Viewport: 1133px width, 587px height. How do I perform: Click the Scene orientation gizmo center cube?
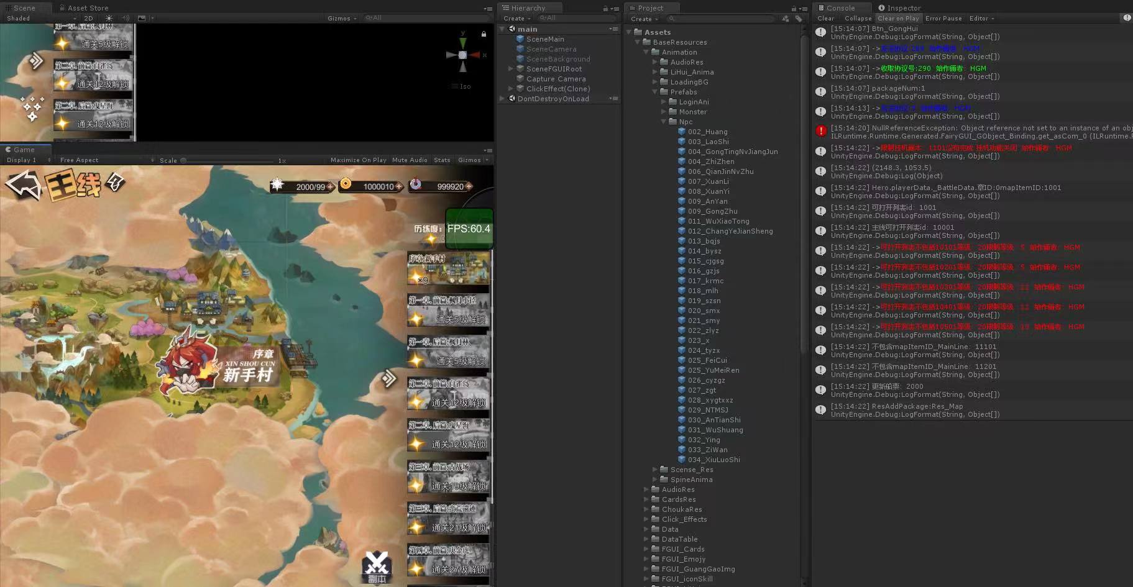[x=462, y=55]
